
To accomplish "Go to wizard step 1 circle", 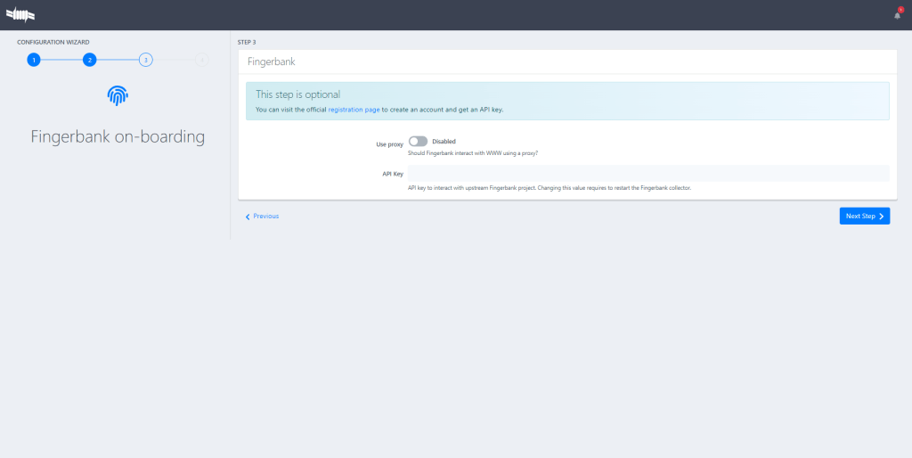I will 33,60.
